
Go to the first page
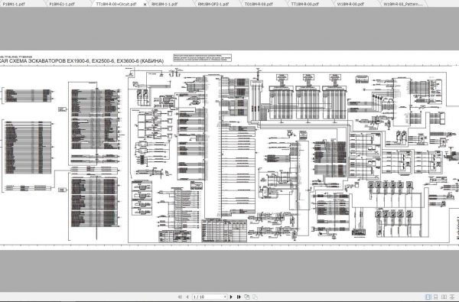(x=180, y=297)
